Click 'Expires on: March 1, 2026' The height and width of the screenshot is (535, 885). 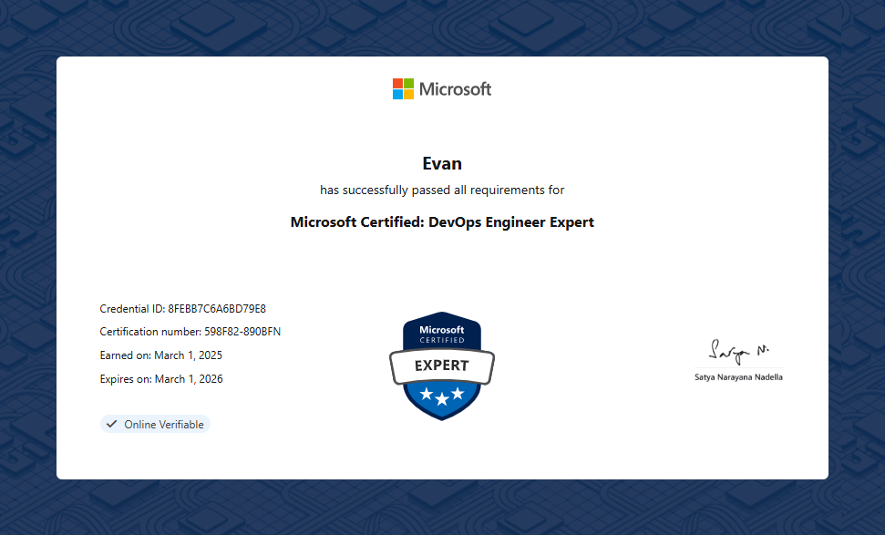click(x=161, y=378)
